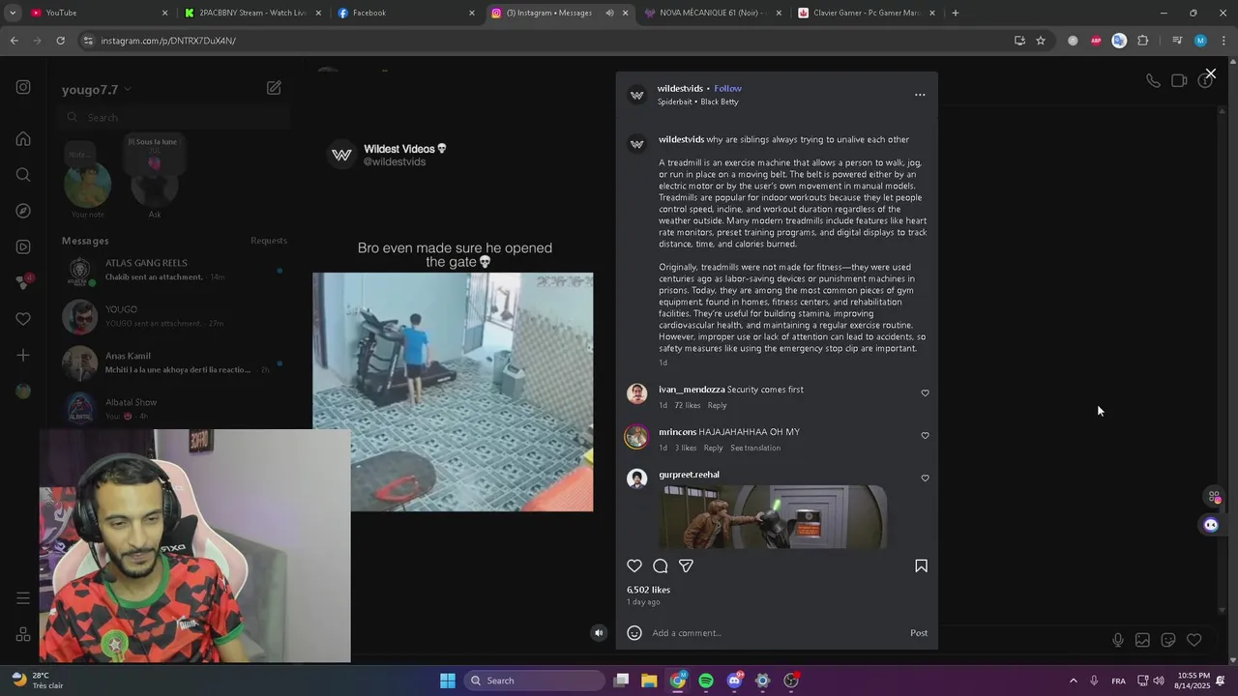Mute the Instagram tab audio
Image resolution: width=1238 pixels, height=696 pixels.
click(x=609, y=13)
